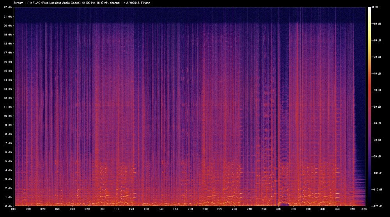The width and height of the screenshot is (390, 217).
Task: Click the "0:40" time axis label
Action: [x=73, y=209]
